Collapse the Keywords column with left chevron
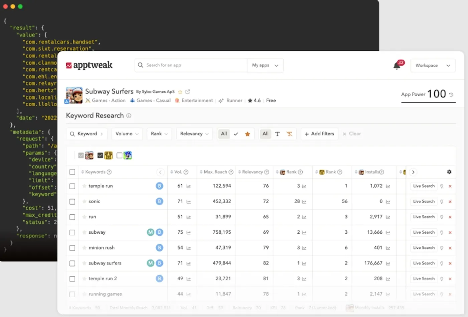This screenshot has height=317, width=468. click(160, 172)
